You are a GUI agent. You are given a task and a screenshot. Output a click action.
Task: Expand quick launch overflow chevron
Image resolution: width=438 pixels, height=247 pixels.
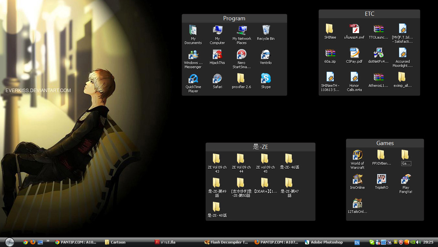(48, 241)
